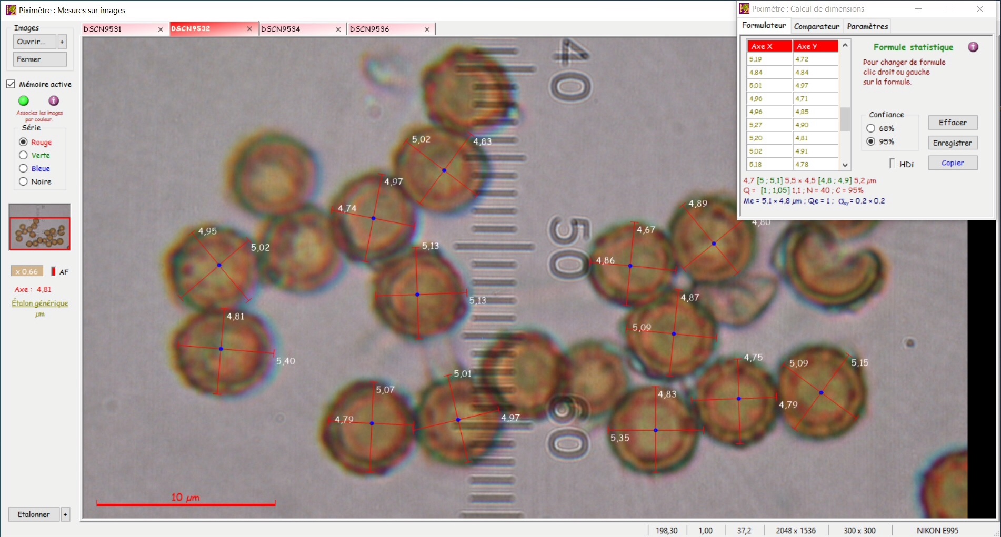Select the Verte series radio button
The width and height of the screenshot is (1001, 537).
click(23, 155)
